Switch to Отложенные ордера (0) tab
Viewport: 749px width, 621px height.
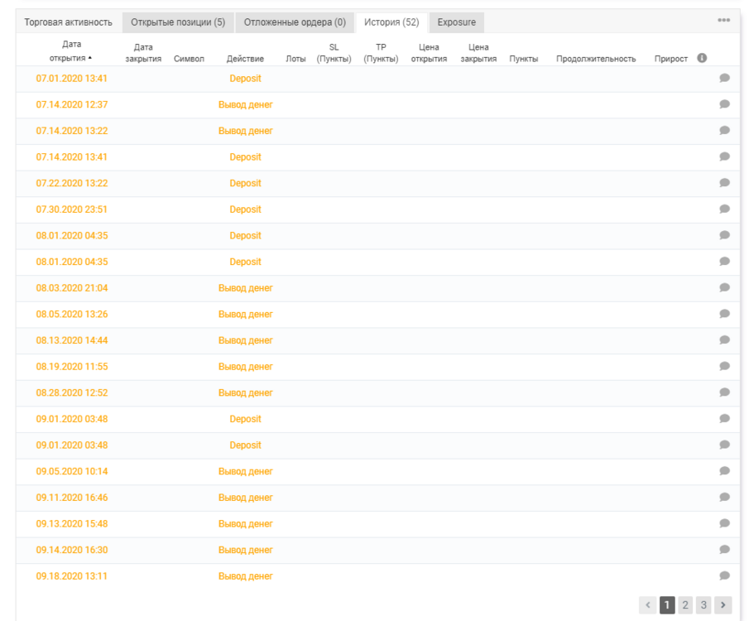coord(295,22)
